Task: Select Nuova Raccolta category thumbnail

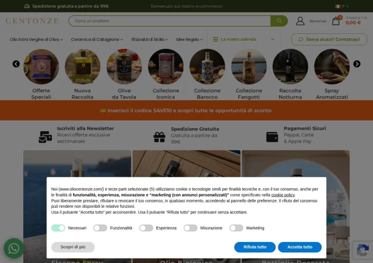Action: pos(82,67)
